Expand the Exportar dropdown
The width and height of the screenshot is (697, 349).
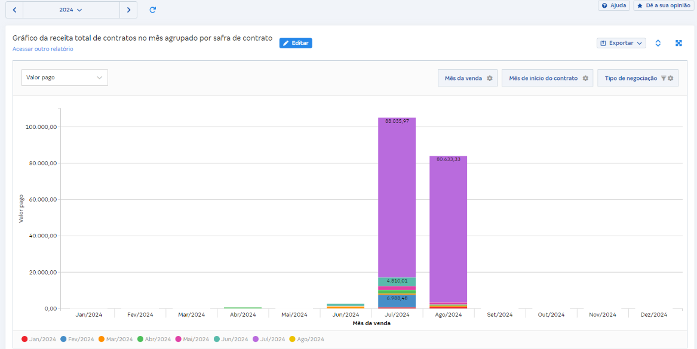[x=621, y=43]
